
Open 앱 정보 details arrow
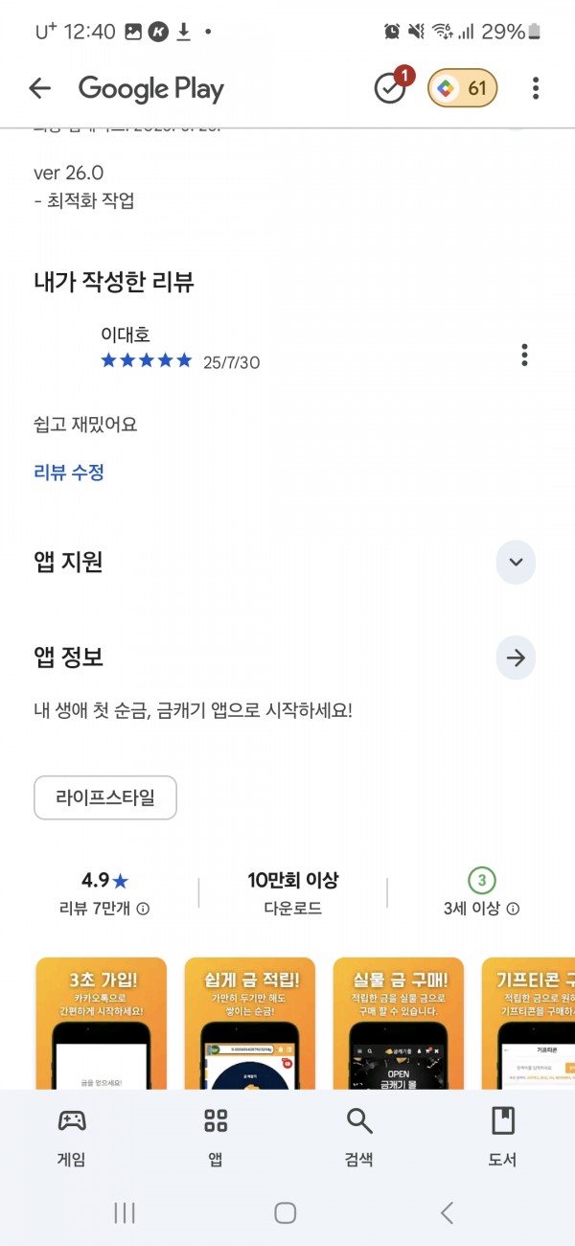point(516,658)
